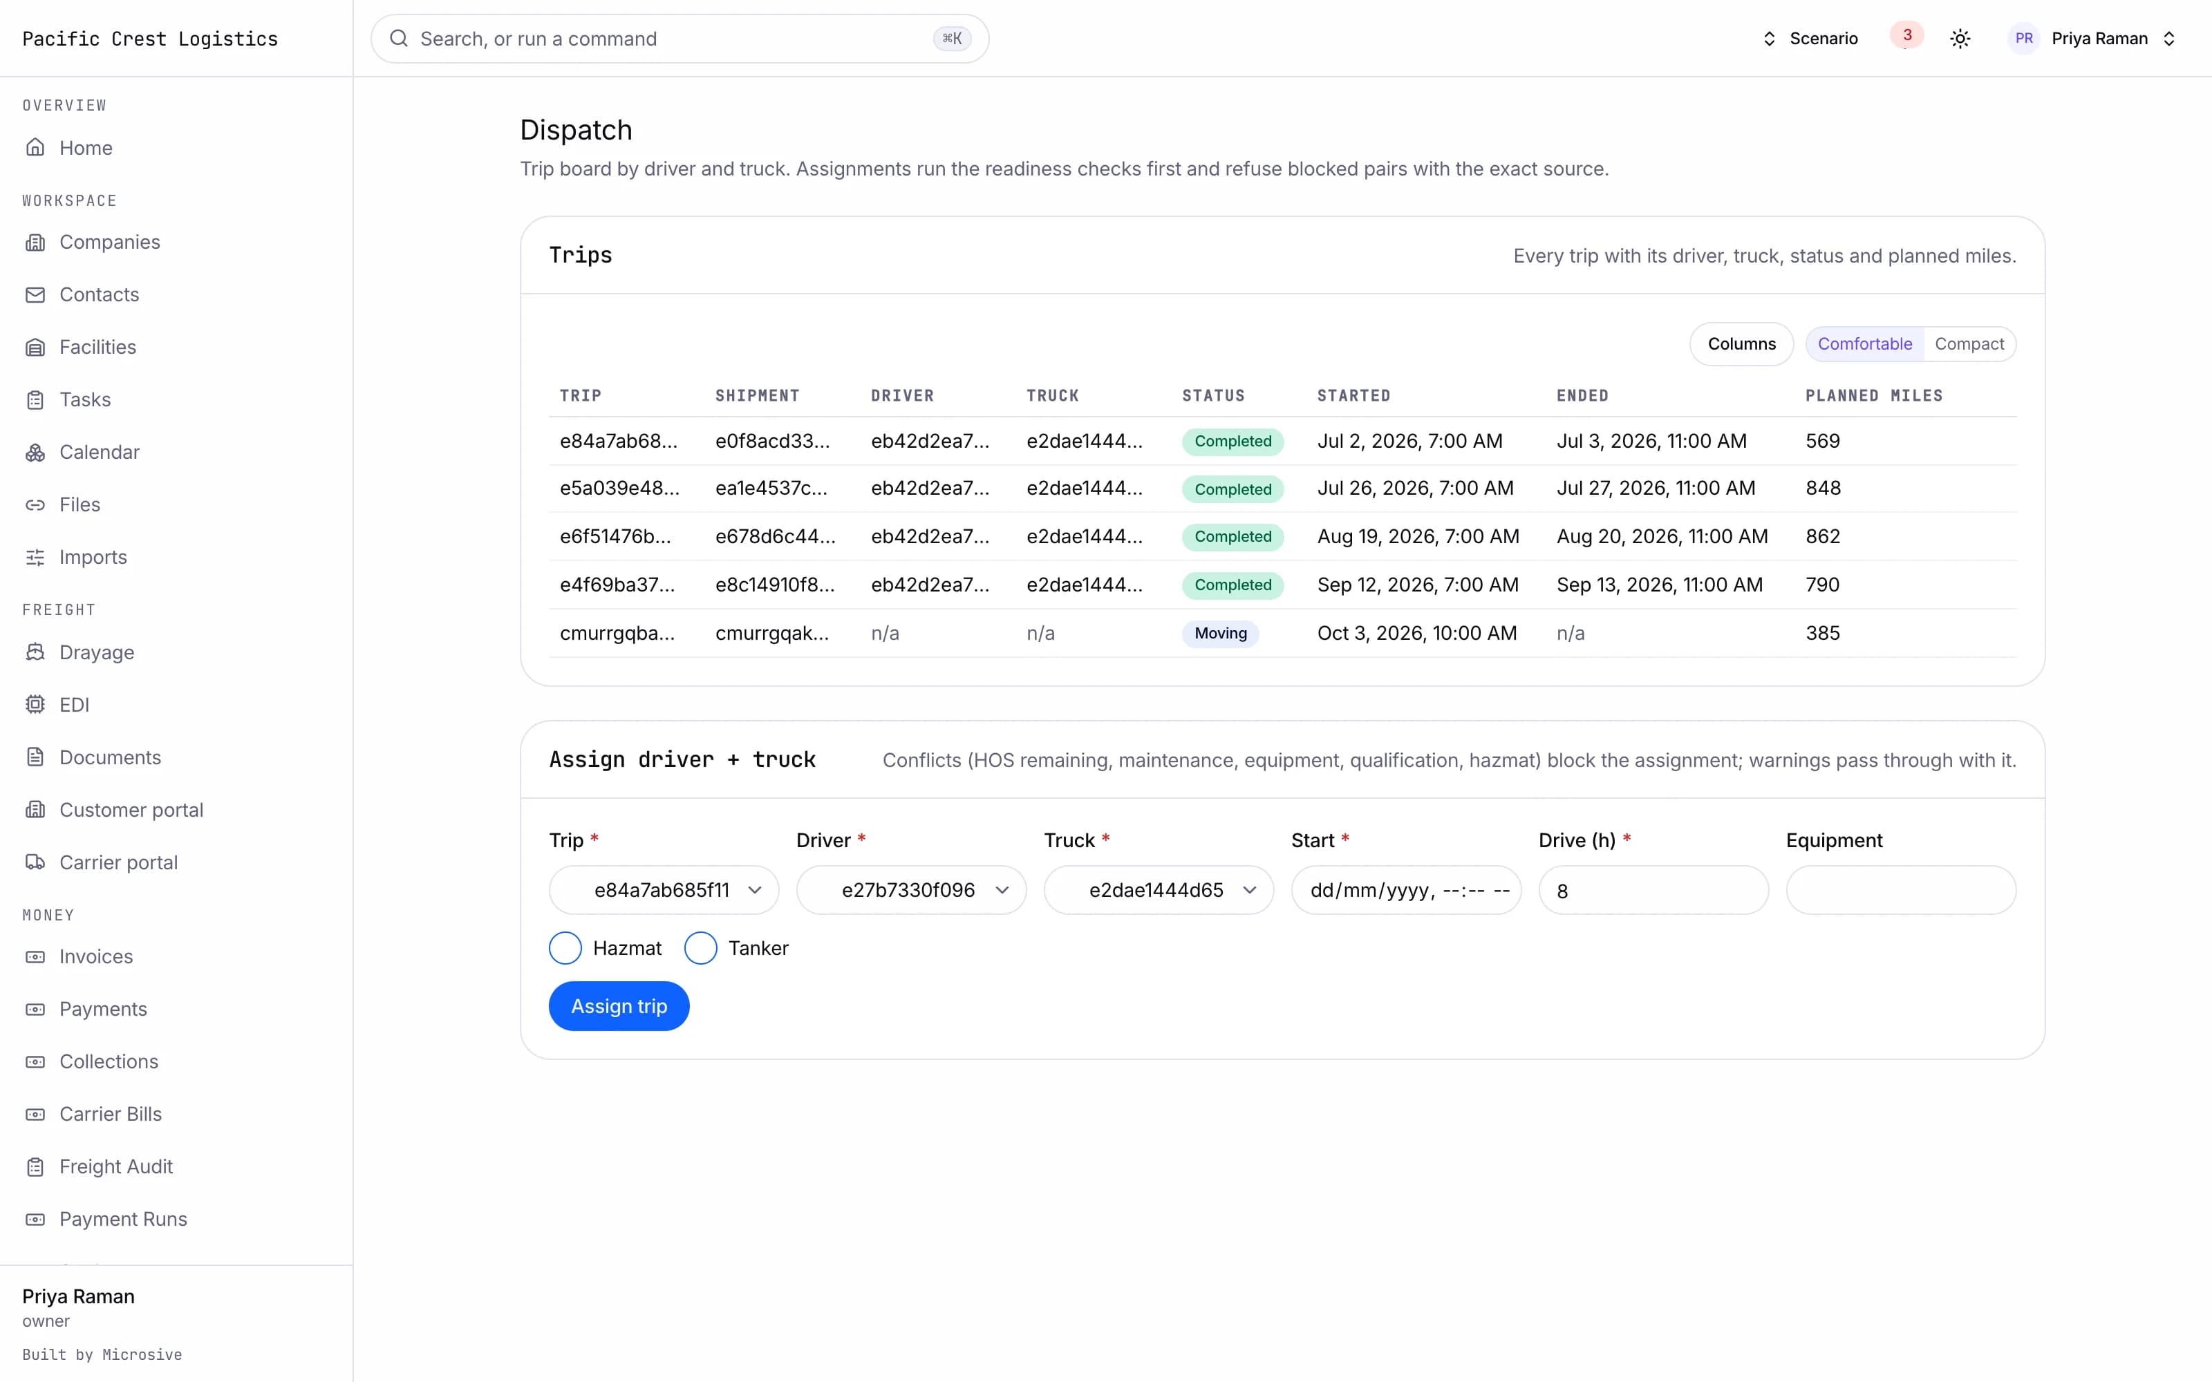The height and width of the screenshot is (1382, 2212).
Task: Click the Imports sliders icon
Action: pos(35,558)
